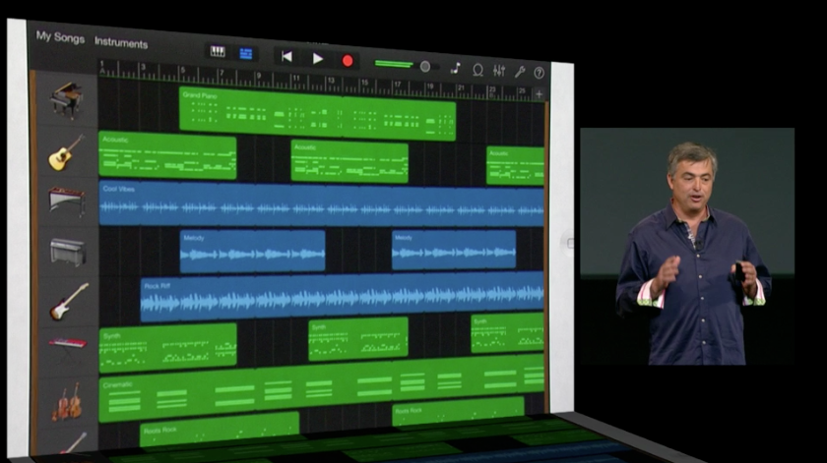
Task: Play the song
Action: [x=317, y=58]
